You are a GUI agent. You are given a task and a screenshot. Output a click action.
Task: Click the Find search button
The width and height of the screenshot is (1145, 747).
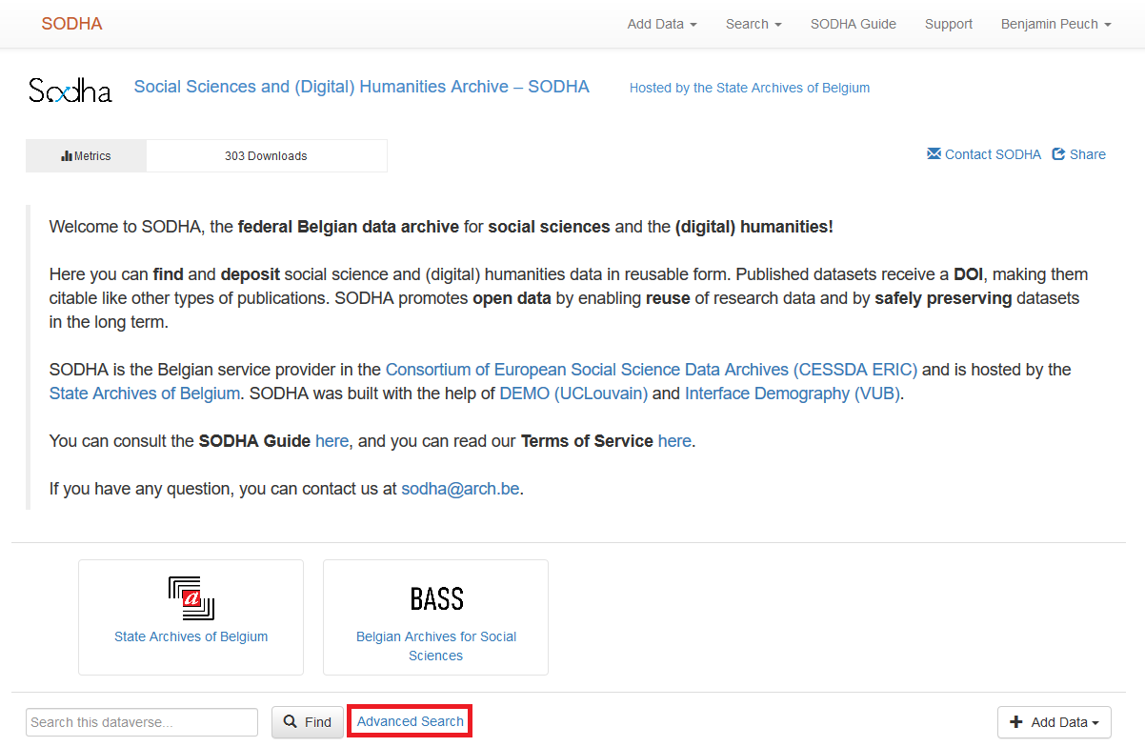click(307, 722)
